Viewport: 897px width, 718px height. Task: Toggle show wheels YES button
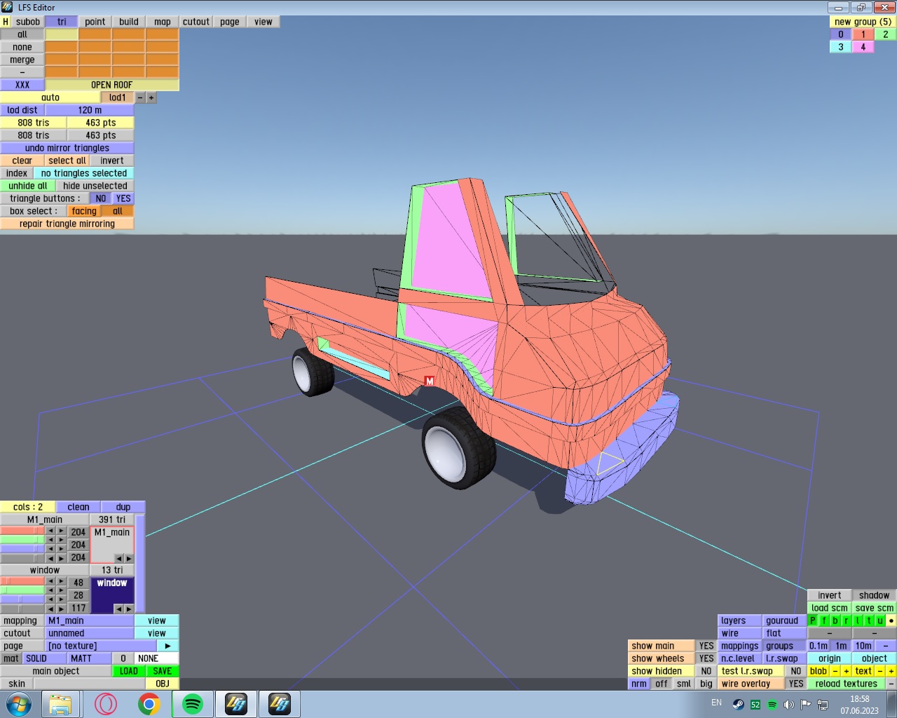pos(706,658)
